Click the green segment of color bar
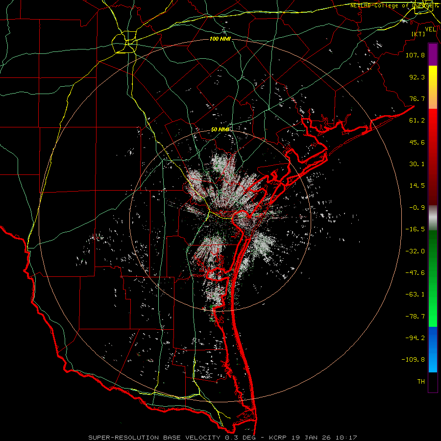The width and height of the screenshot is (441, 441). tap(433, 278)
